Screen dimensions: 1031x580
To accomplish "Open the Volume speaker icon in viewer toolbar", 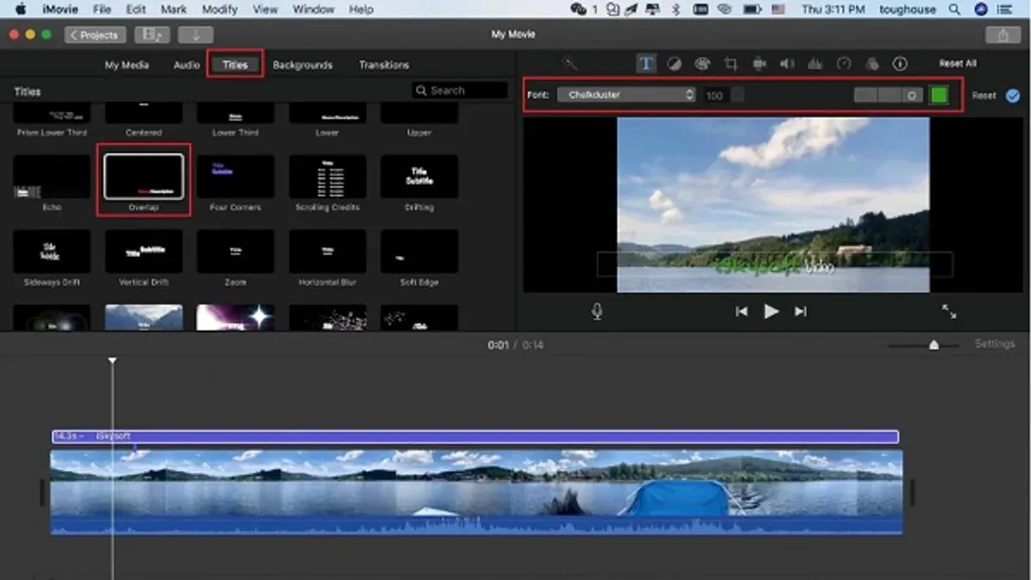I will tap(787, 64).
